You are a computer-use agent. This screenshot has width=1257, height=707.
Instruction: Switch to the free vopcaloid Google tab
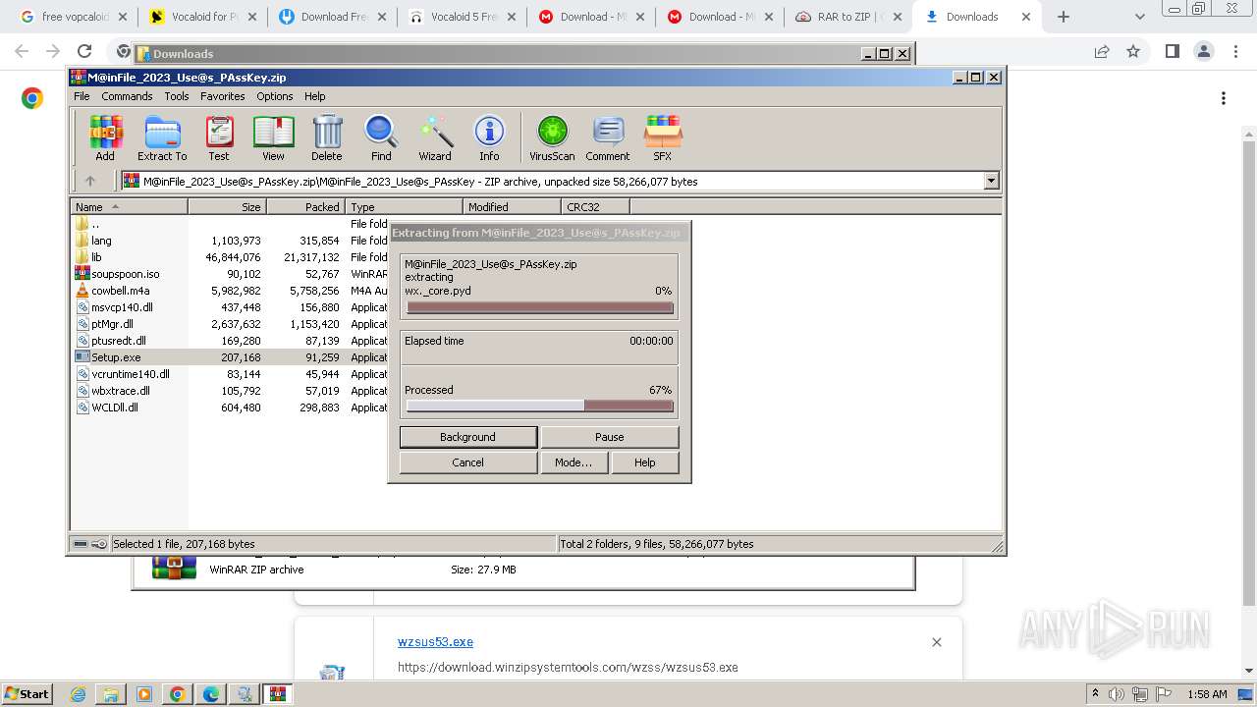(73, 17)
